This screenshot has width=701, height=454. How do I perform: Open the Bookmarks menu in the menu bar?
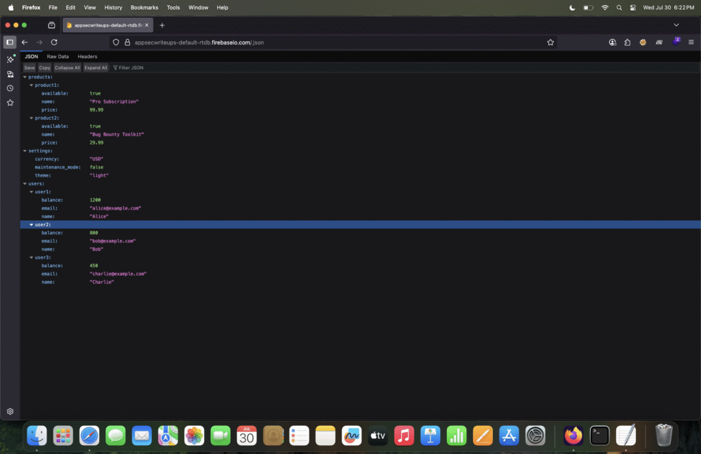tap(144, 8)
